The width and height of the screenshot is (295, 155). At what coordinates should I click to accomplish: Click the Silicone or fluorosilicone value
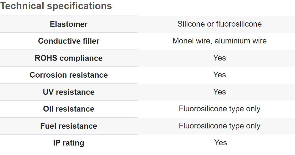coord(220,24)
